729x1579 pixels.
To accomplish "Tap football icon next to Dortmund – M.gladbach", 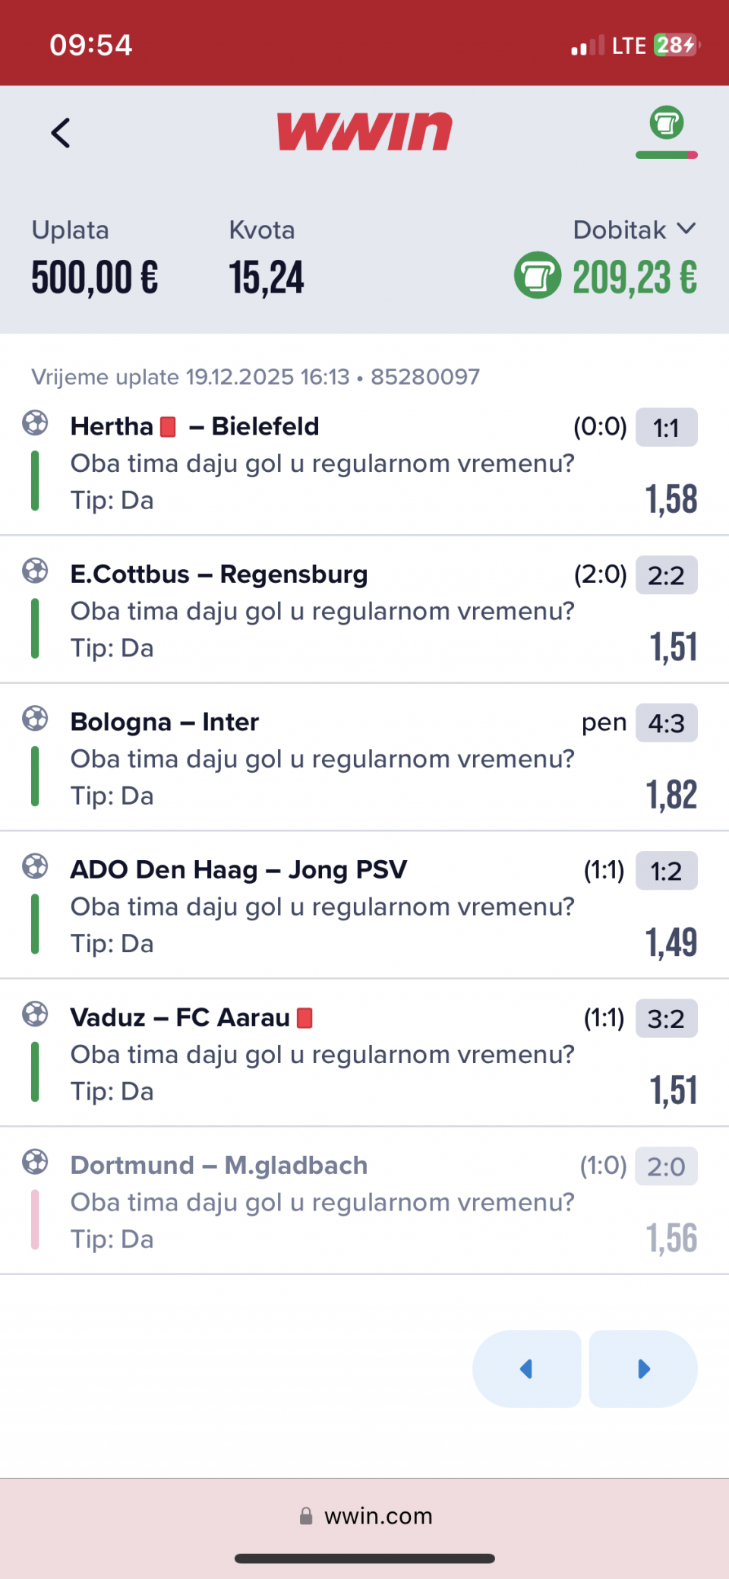I will click(35, 1162).
